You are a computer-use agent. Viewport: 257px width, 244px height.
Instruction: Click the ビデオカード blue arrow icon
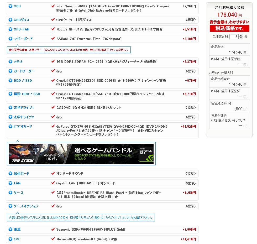click(10, 126)
